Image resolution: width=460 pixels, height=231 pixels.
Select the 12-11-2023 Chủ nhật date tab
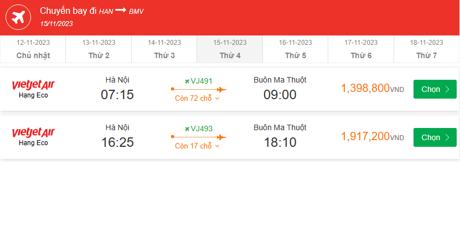click(33, 49)
